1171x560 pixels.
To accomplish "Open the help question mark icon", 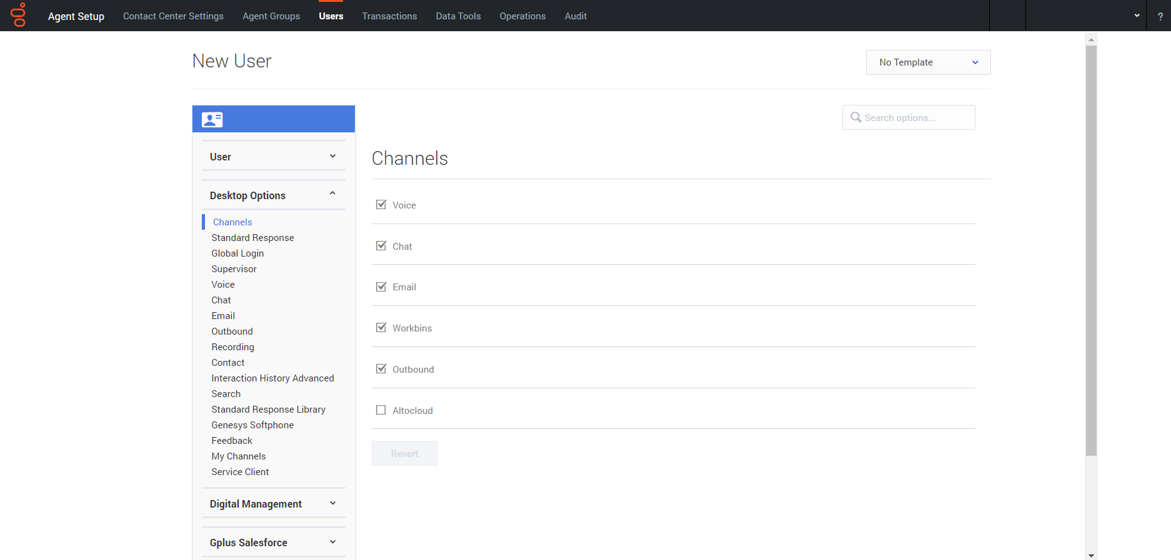I will click(x=1160, y=17).
